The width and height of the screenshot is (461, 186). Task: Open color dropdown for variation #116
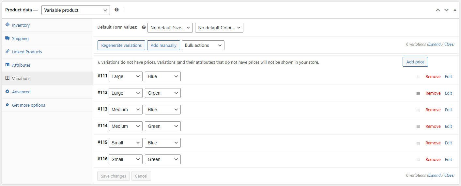click(x=163, y=159)
